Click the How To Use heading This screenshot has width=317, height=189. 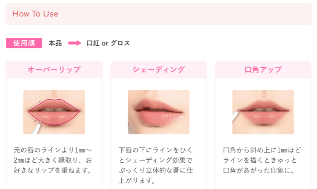click(35, 14)
